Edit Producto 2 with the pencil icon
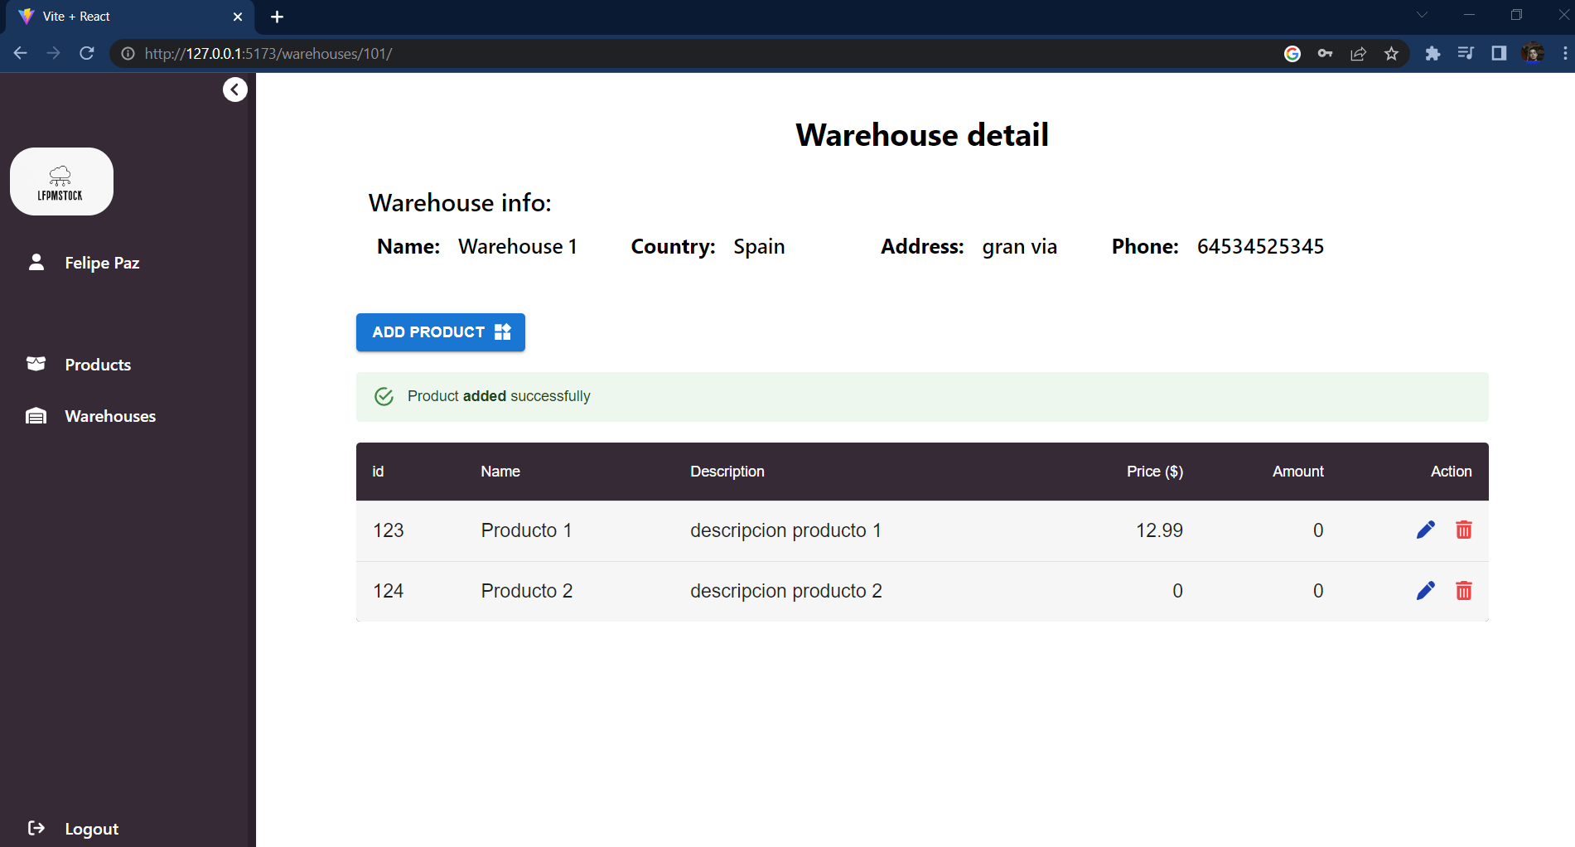The height and width of the screenshot is (847, 1575). 1425,591
